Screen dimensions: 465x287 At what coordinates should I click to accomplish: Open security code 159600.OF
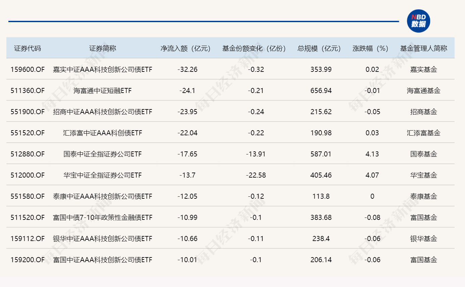point(27,69)
